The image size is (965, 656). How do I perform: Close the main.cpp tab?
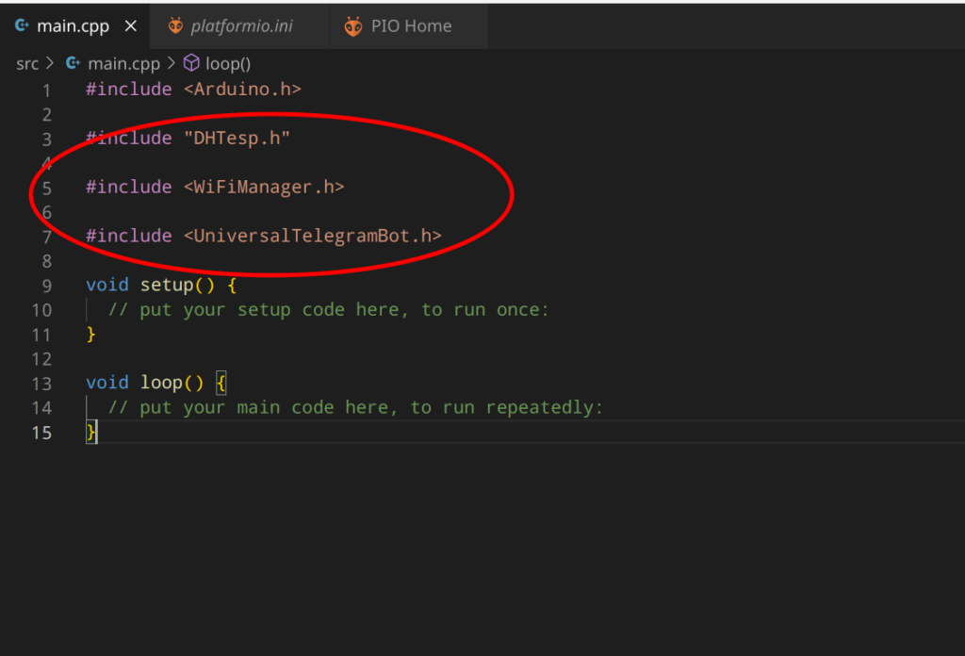pyautogui.click(x=131, y=26)
